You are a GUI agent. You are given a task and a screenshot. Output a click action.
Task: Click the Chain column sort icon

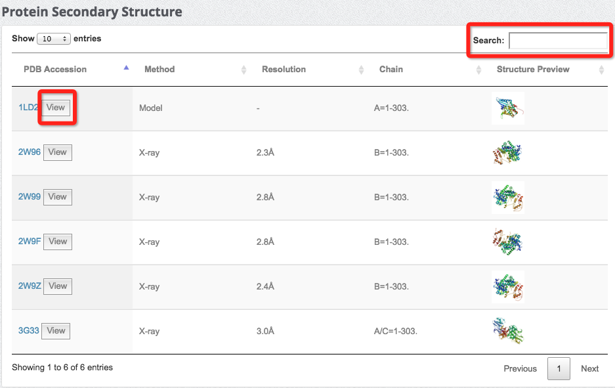[478, 70]
